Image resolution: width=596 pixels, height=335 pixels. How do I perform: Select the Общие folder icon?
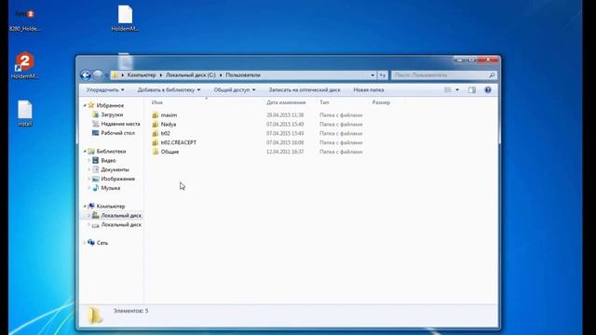pos(156,152)
